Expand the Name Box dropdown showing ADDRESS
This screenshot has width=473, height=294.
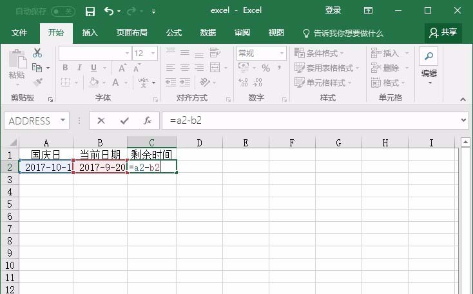point(63,121)
